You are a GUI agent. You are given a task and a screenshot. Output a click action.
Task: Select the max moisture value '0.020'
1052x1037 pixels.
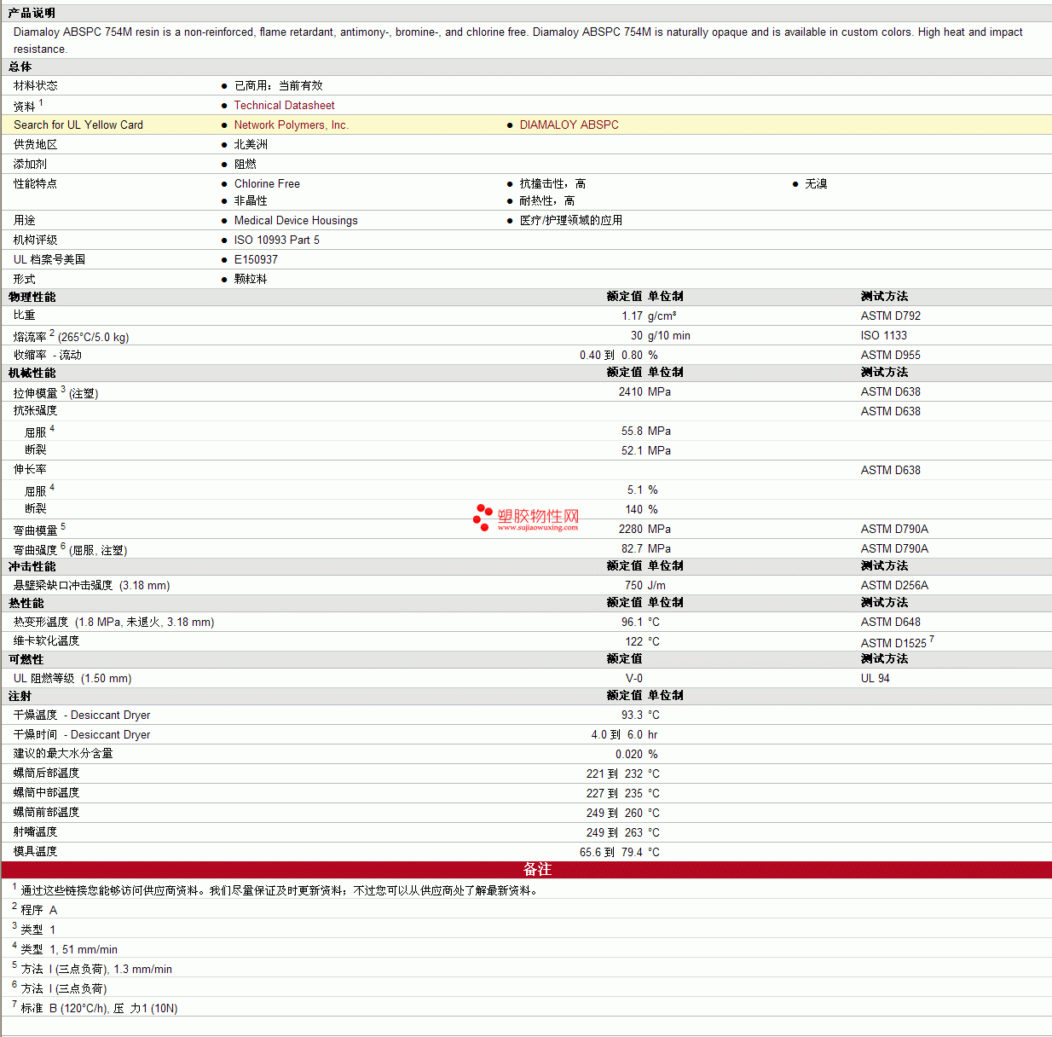pyautogui.click(x=629, y=754)
